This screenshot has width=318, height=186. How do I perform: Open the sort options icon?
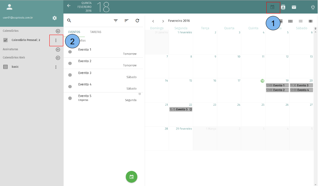pos(126,20)
